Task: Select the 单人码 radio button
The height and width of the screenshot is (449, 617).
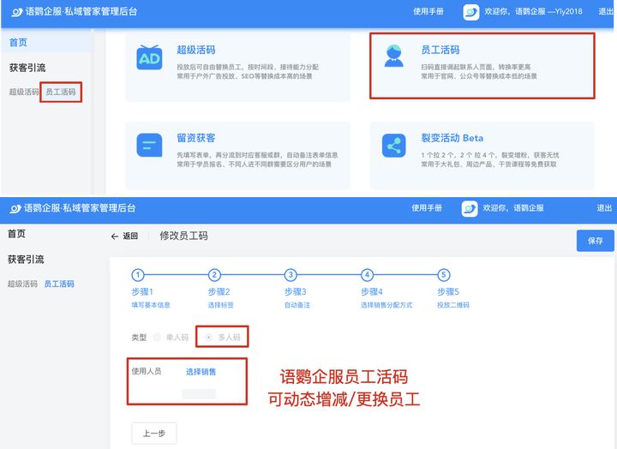Action: 157,338
